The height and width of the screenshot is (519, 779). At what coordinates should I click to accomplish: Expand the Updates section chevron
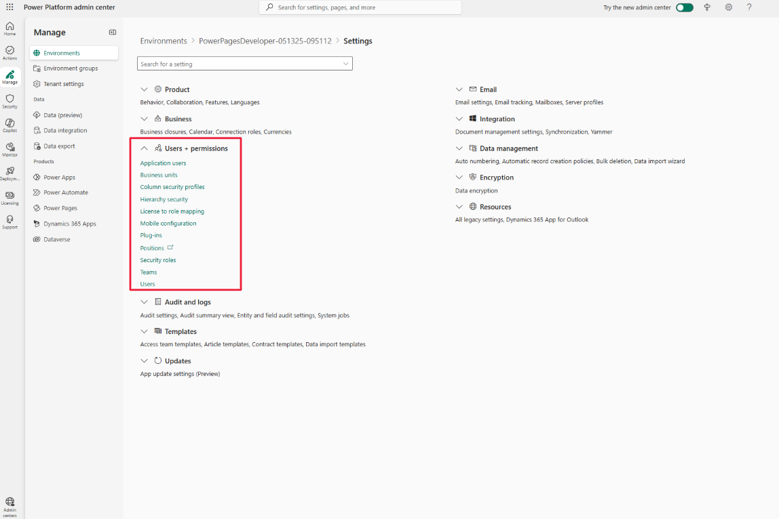click(144, 360)
